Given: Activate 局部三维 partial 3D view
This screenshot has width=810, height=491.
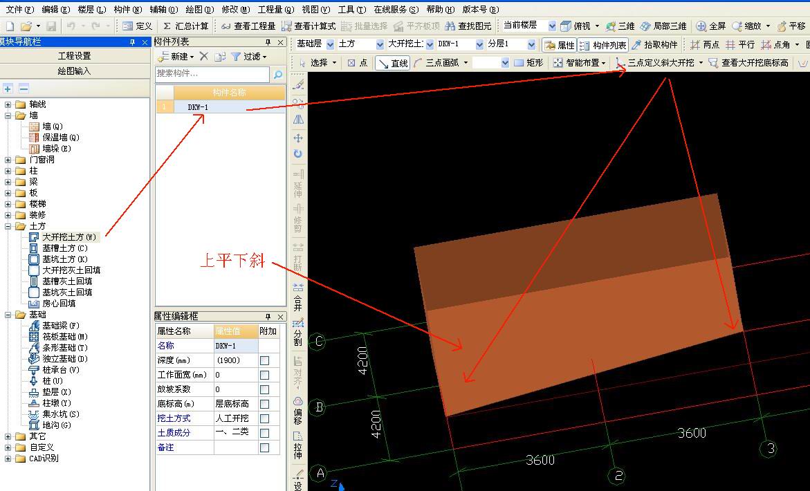Looking at the screenshot, I should coord(663,26).
